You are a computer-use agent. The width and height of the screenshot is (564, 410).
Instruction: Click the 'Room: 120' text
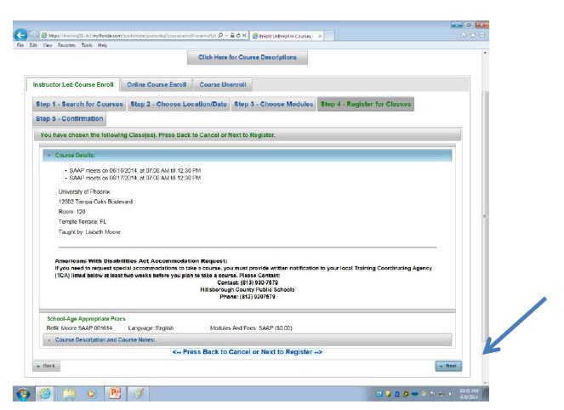(x=72, y=212)
